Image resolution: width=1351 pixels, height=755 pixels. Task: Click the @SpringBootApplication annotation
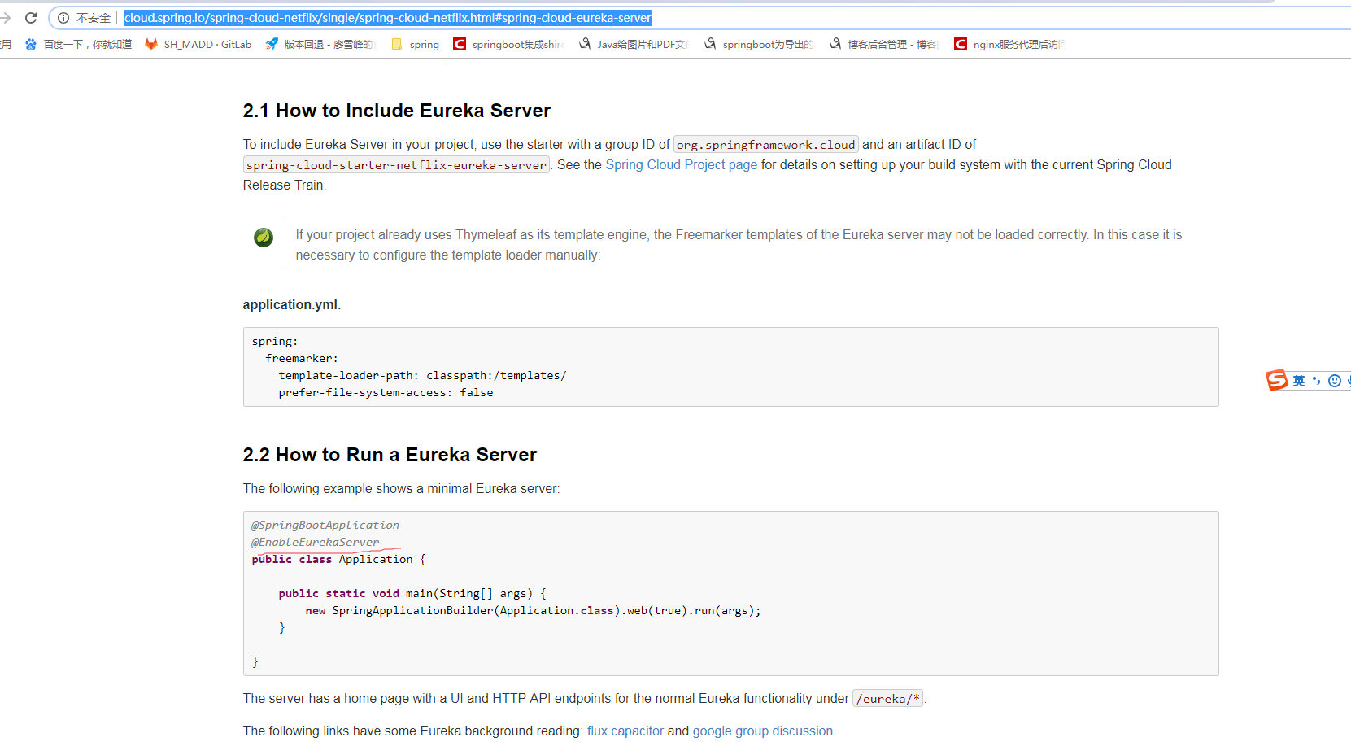[325, 525]
